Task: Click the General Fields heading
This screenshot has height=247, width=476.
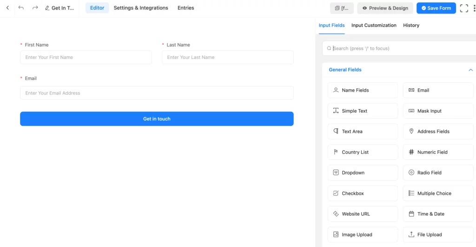Action: [345, 70]
